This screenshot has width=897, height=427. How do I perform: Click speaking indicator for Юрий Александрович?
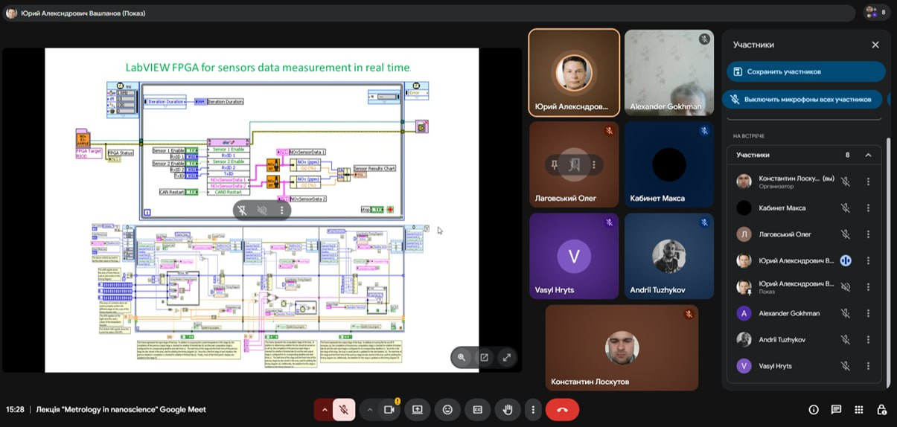click(x=846, y=260)
